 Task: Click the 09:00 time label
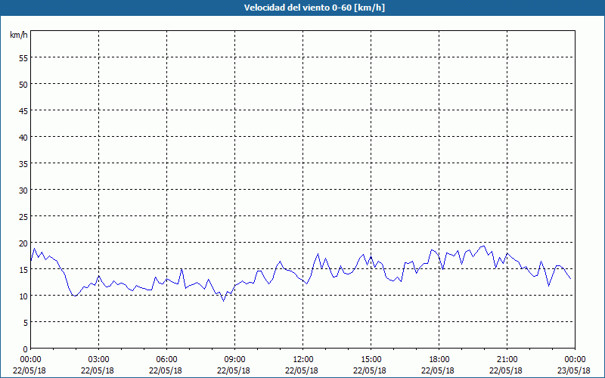(x=234, y=360)
